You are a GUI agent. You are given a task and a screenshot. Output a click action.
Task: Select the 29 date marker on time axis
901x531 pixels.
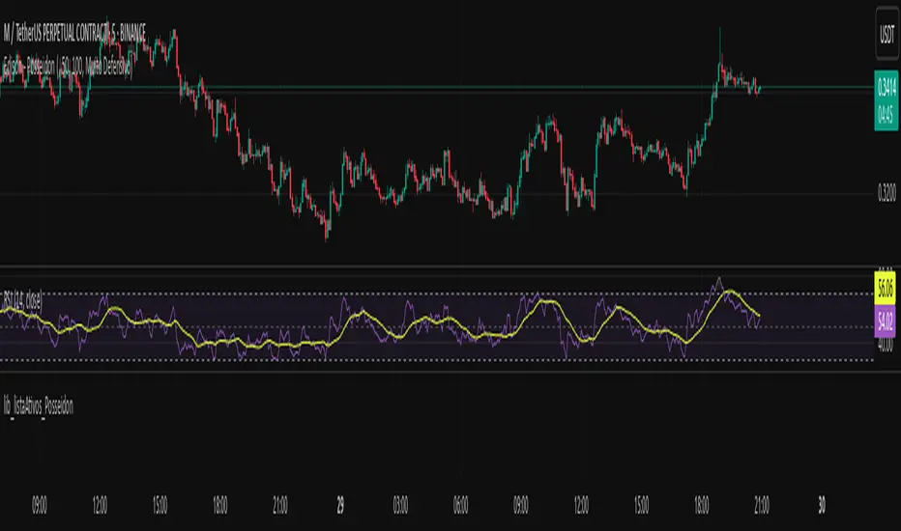coord(340,505)
